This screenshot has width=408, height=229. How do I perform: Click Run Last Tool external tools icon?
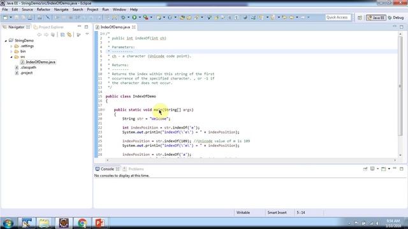146,17
